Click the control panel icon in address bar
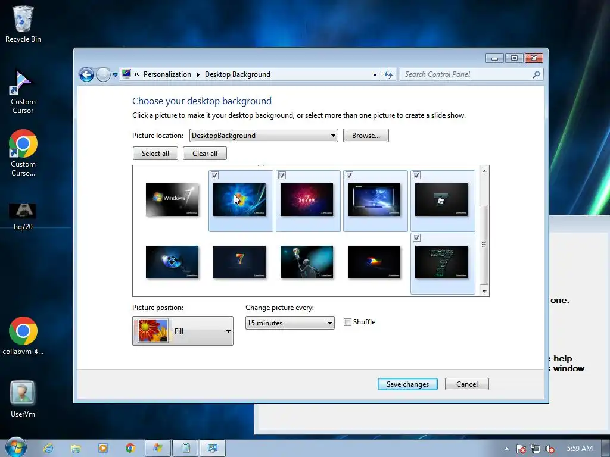This screenshot has width=610, height=457. pyautogui.click(x=126, y=74)
